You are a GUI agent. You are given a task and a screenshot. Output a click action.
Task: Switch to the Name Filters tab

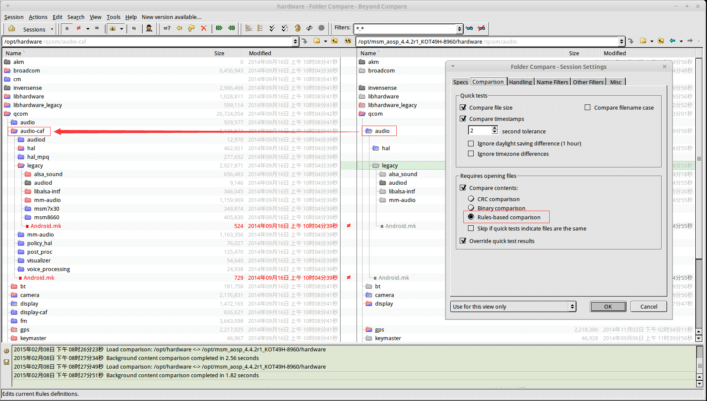pyautogui.click(x=552, y=82)
